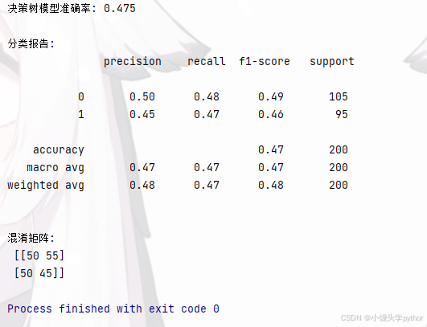The height and width of the screenshot is (327, 427).
Task: Click the Process finished with exit code 0 line
Action: coord(113,309)
